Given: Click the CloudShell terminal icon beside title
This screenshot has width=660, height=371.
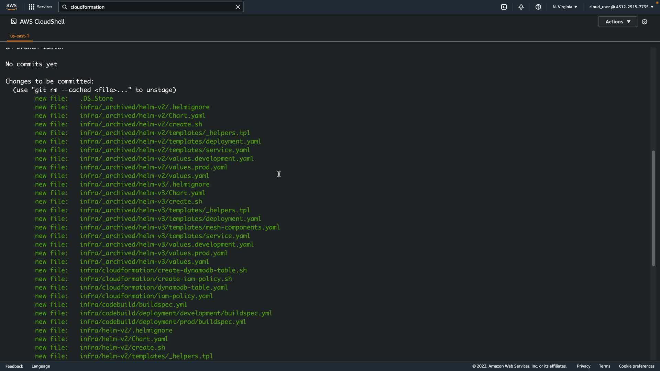Looking at the screenshot, I should [x=14, y=22].
